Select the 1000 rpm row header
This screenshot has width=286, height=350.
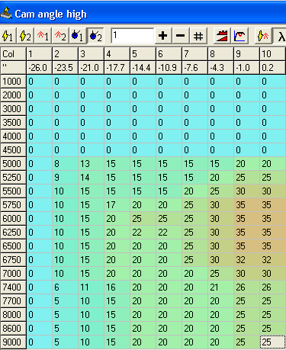coord(13,82)
